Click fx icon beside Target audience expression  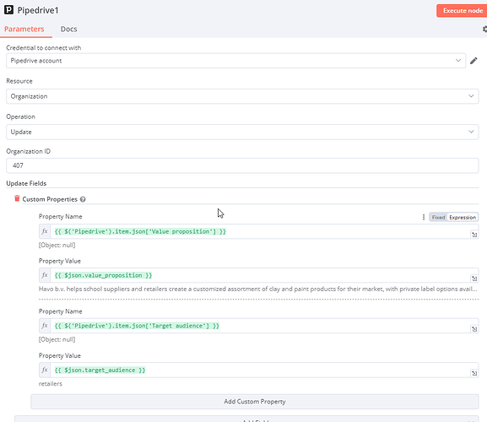(x=45, y=326)
